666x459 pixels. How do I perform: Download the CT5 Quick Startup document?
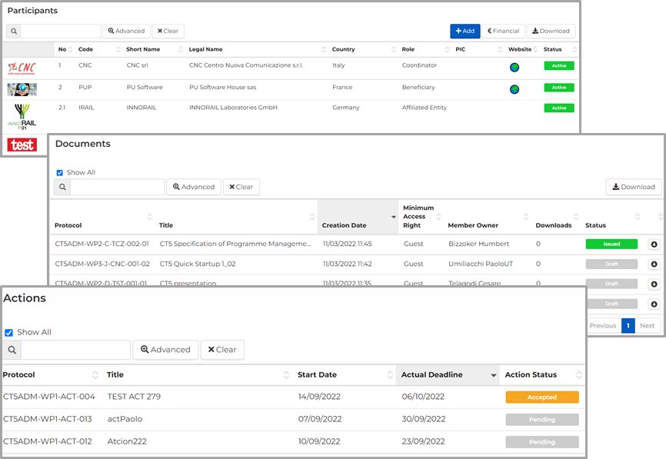[x=653, y=264]
